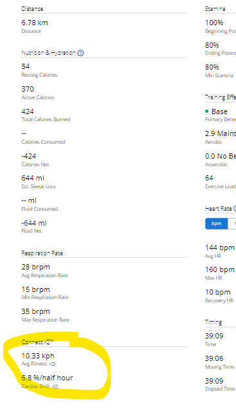236x408 pixels.
Task: Select the 144 bpm Avg HR reading
Action: (x=220, y=248)
